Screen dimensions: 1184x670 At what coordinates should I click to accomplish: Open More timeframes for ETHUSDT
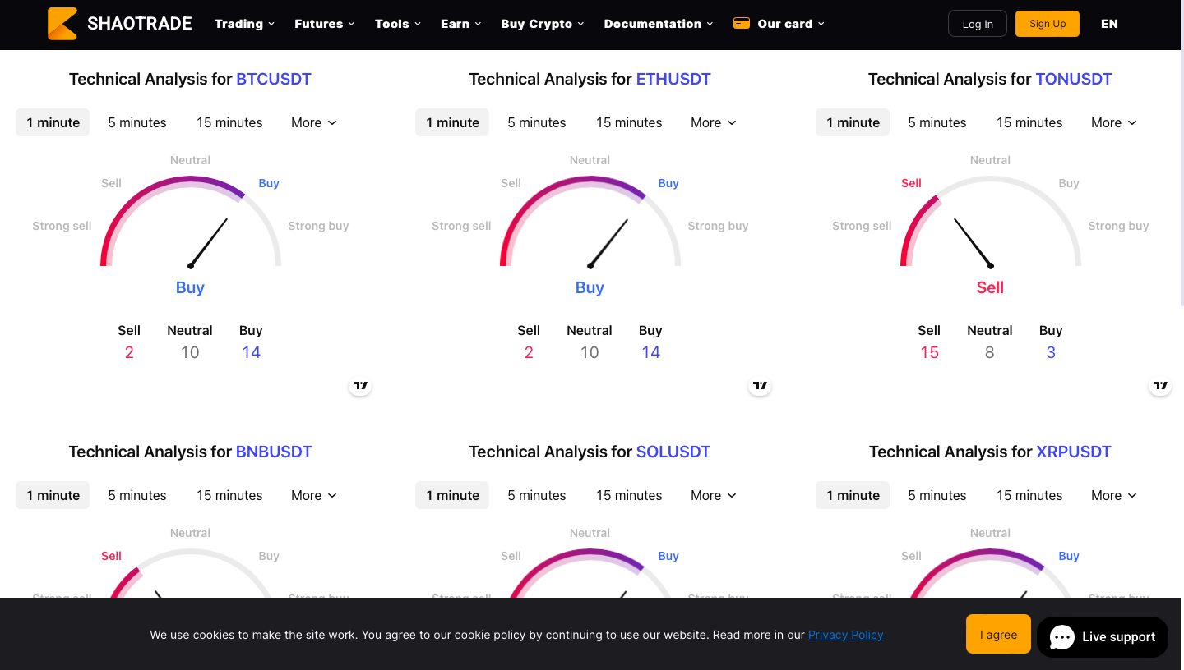coord(714,122)
